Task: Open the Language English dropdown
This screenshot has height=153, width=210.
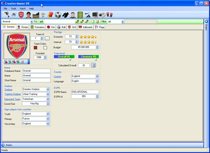Action: (x=97, y=81)
